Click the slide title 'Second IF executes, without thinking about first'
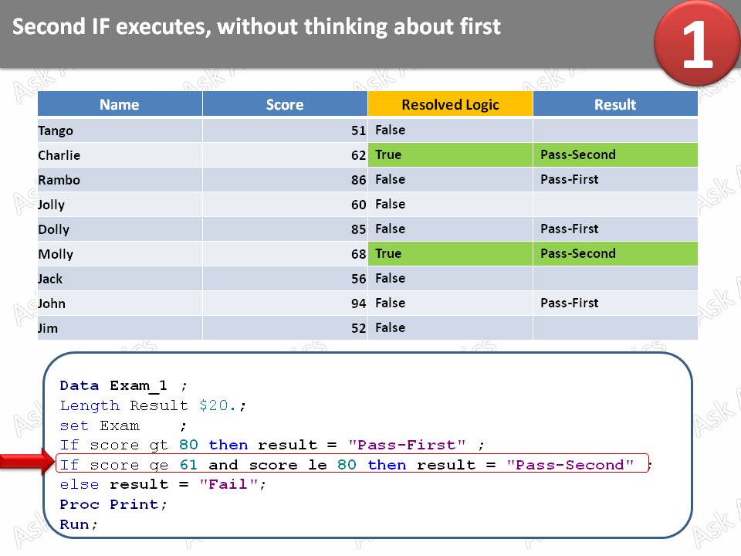This screenshot has width=741, height=556. coord(256,26)
